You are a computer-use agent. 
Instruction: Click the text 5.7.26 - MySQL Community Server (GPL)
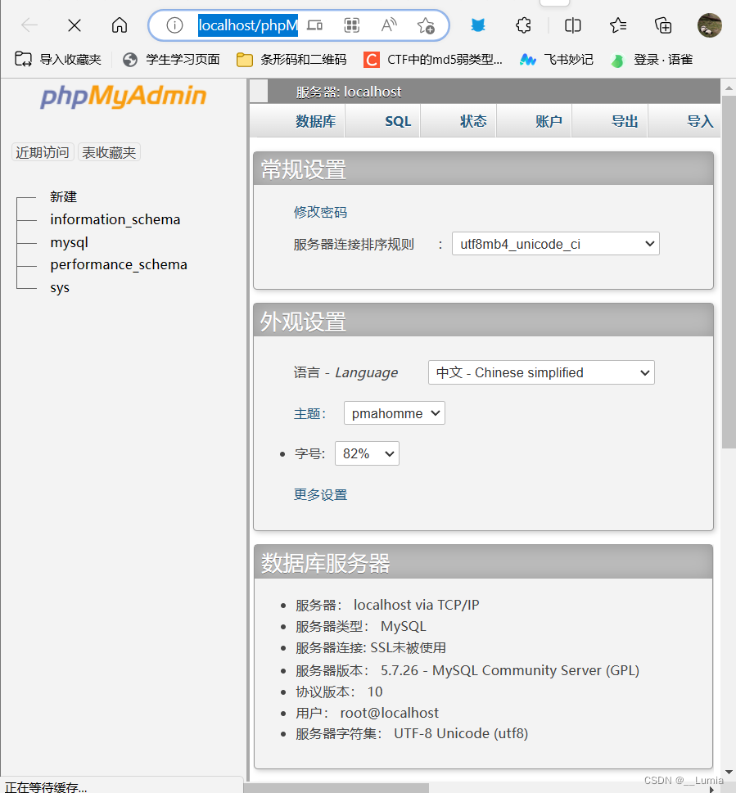pos(510,670)
